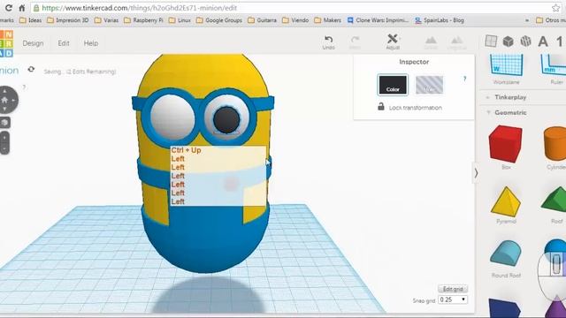Click the sync icon beside the design name
Viewport: 566px width, 318px height.
pos(31,69)
